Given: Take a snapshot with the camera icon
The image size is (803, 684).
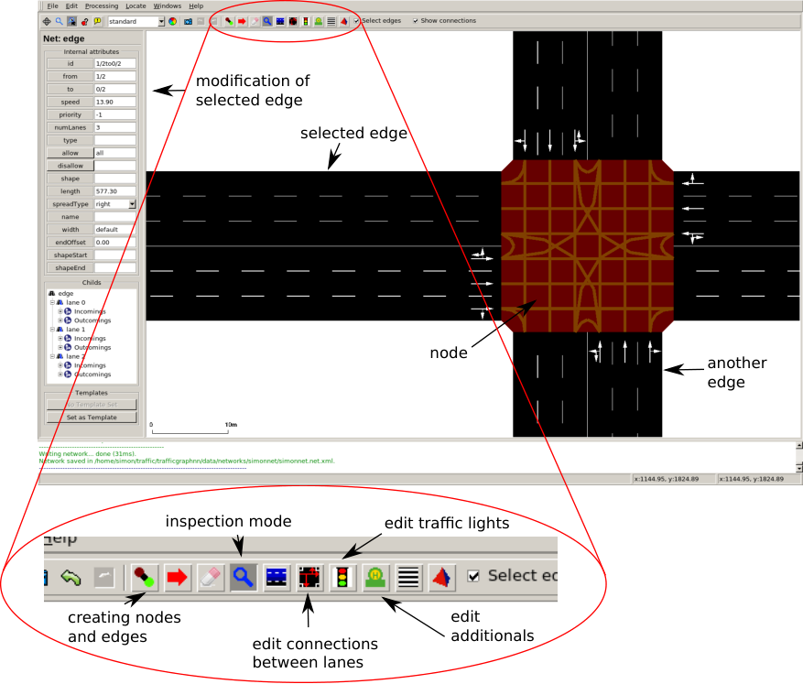Looking at the screenshot, I should [188, 21].
